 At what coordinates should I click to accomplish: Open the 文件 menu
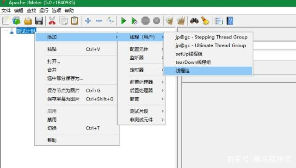click(6, 11)
